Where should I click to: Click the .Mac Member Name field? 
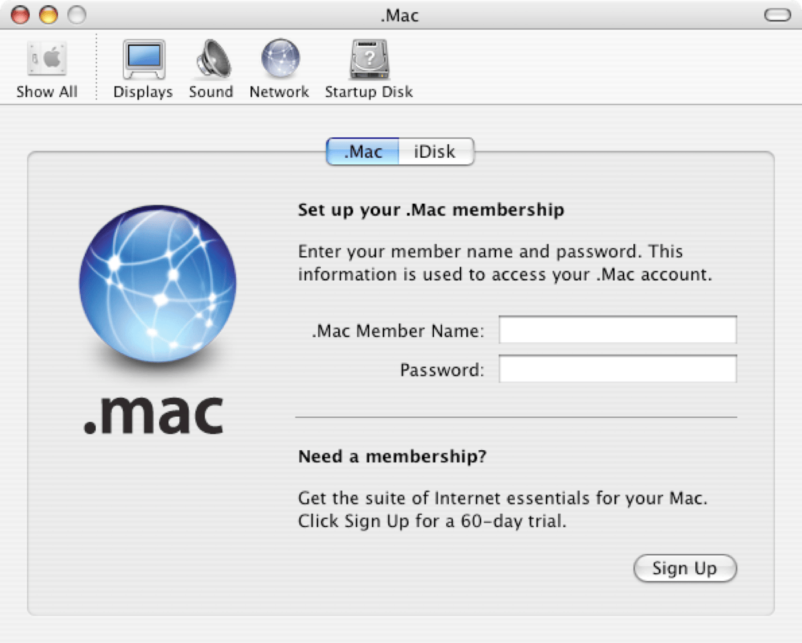[x=618, y=330]
